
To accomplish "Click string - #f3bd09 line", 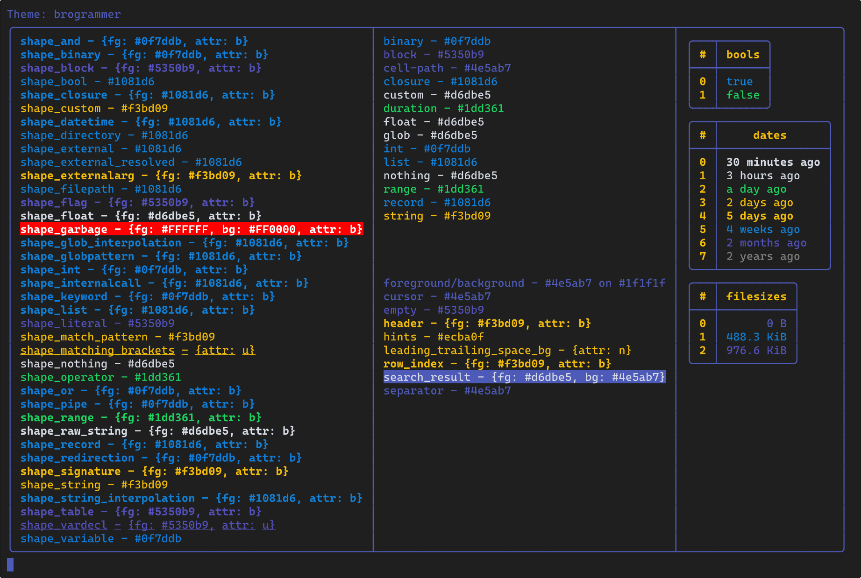I will coord(437,216).
